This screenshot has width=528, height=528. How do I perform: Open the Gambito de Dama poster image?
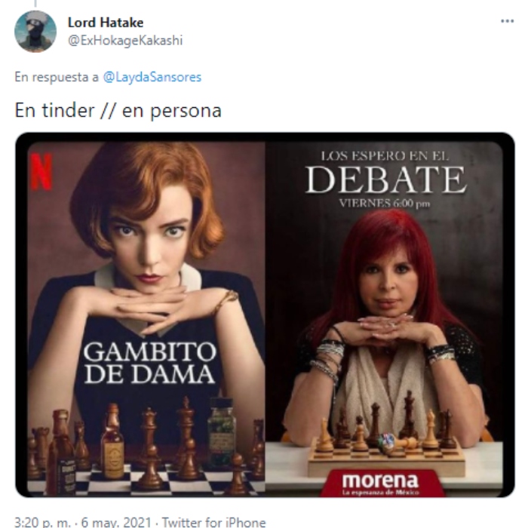tap(146, 319)
